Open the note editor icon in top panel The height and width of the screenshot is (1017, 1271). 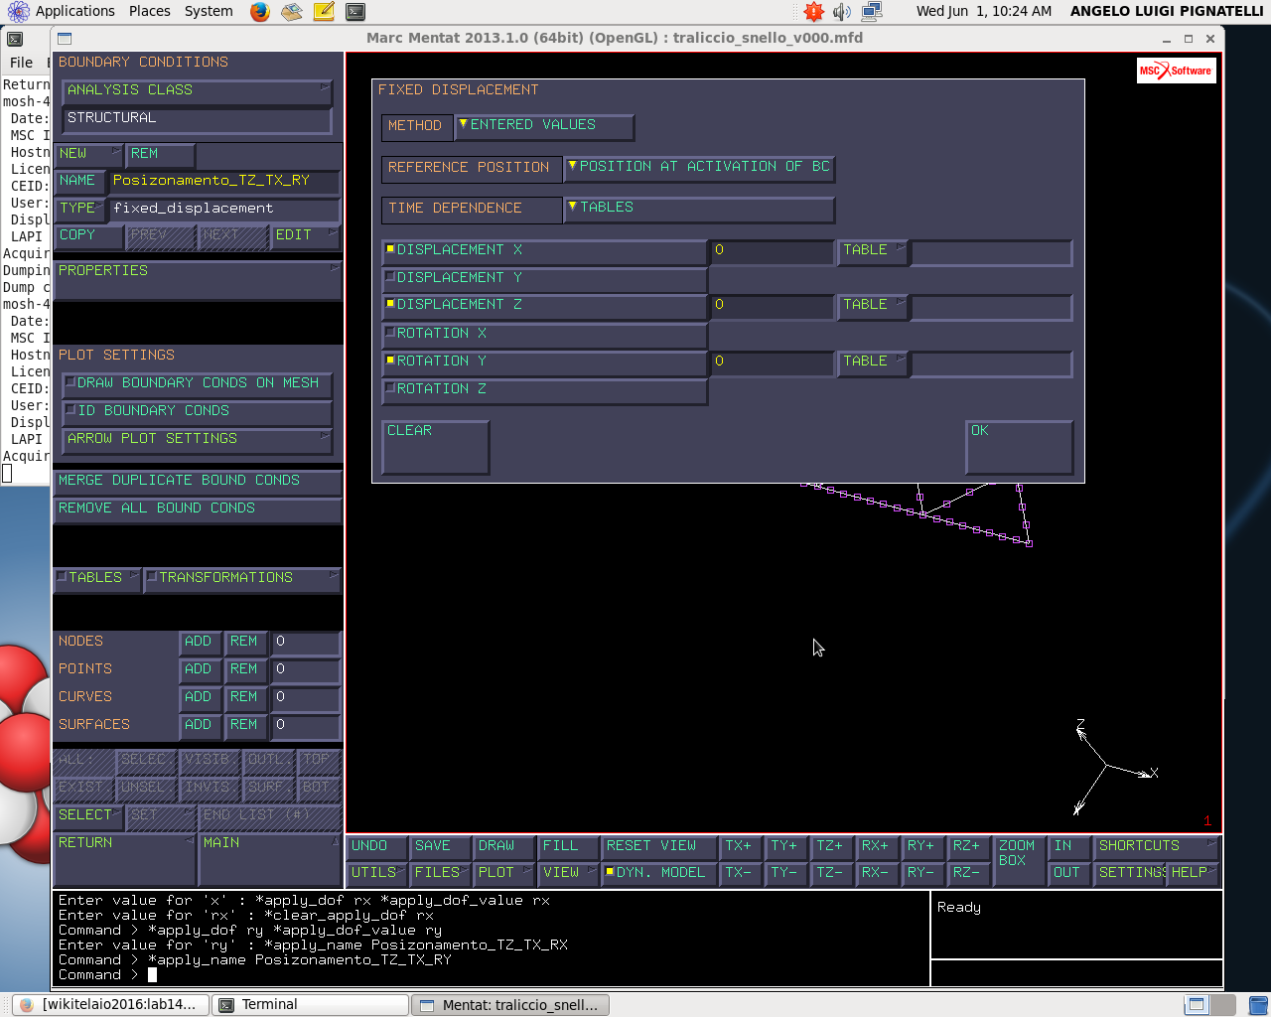click(324, 12)
